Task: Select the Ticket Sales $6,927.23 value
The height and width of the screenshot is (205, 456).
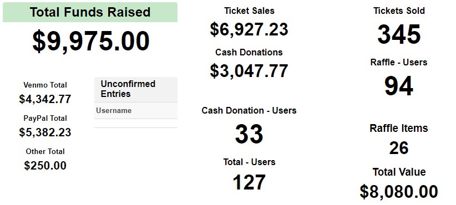Action: [249, 29]
